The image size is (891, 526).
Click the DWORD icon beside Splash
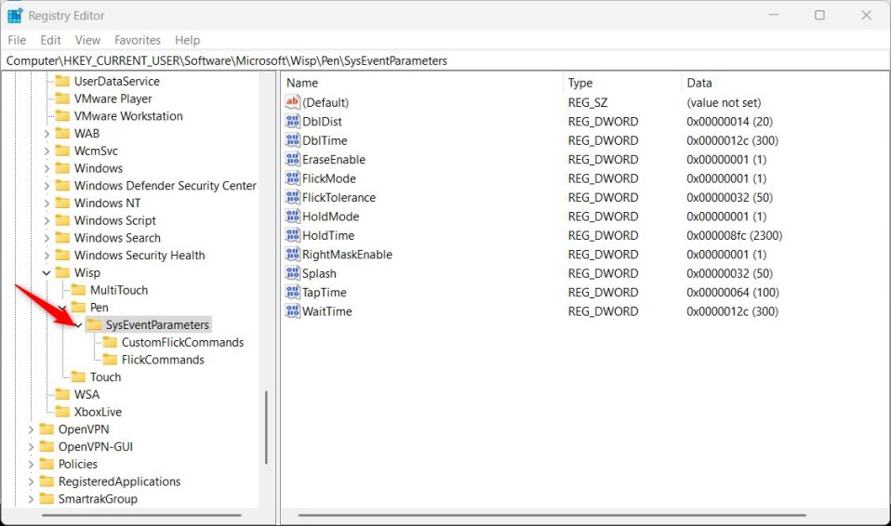[293, 273]
